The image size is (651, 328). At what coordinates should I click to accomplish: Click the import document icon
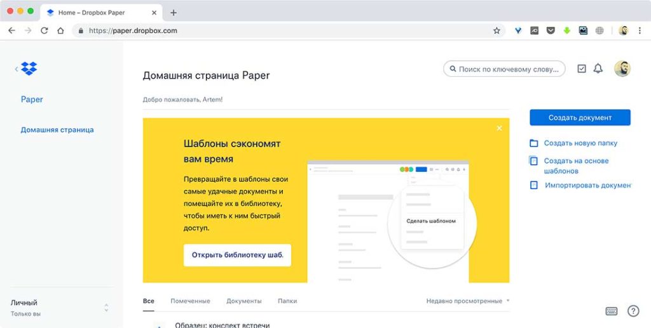pos(534,185)
